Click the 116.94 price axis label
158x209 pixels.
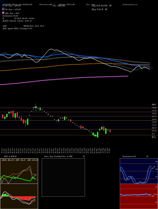[x=154, y=122]
